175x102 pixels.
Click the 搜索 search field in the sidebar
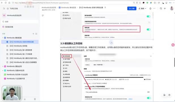[20, 22]
